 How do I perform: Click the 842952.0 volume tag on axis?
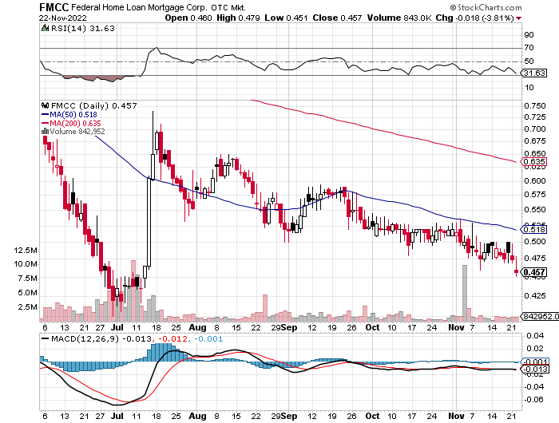(x=540, y=316)
